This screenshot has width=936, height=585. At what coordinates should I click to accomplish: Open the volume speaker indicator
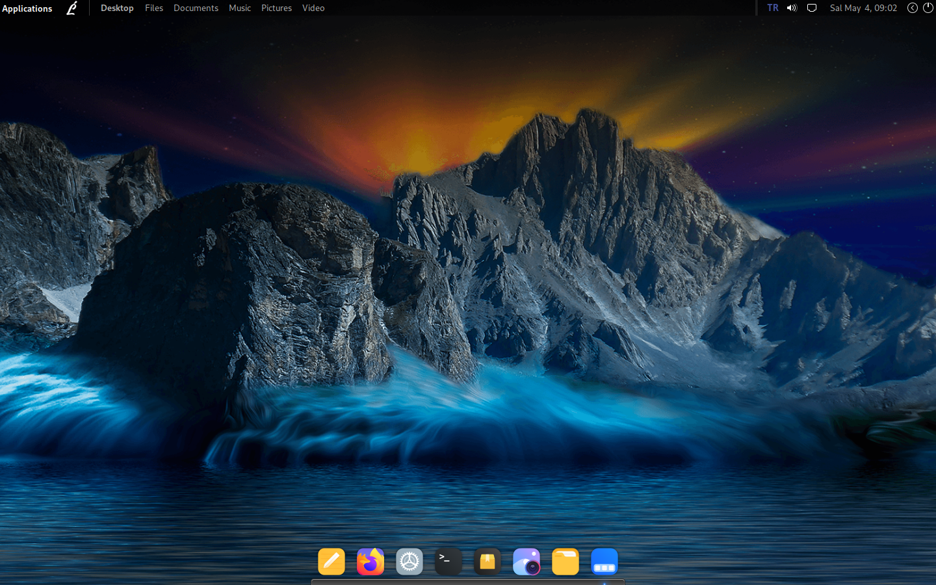792,8
